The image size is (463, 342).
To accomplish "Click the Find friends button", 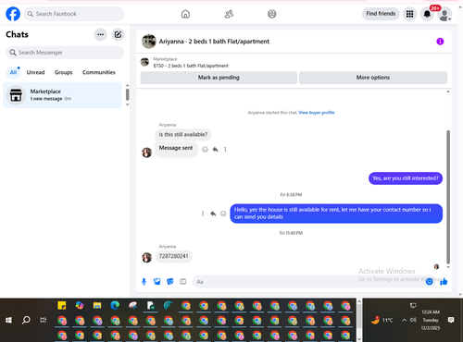I will pos(381,14).
